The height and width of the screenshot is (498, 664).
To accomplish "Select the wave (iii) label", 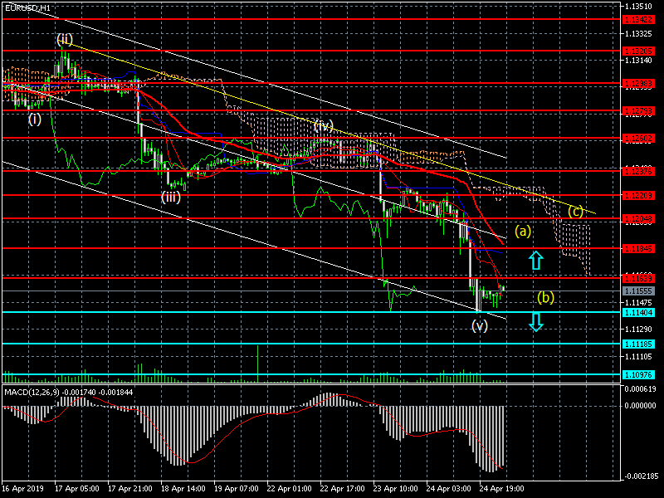I will click(171, 198).
